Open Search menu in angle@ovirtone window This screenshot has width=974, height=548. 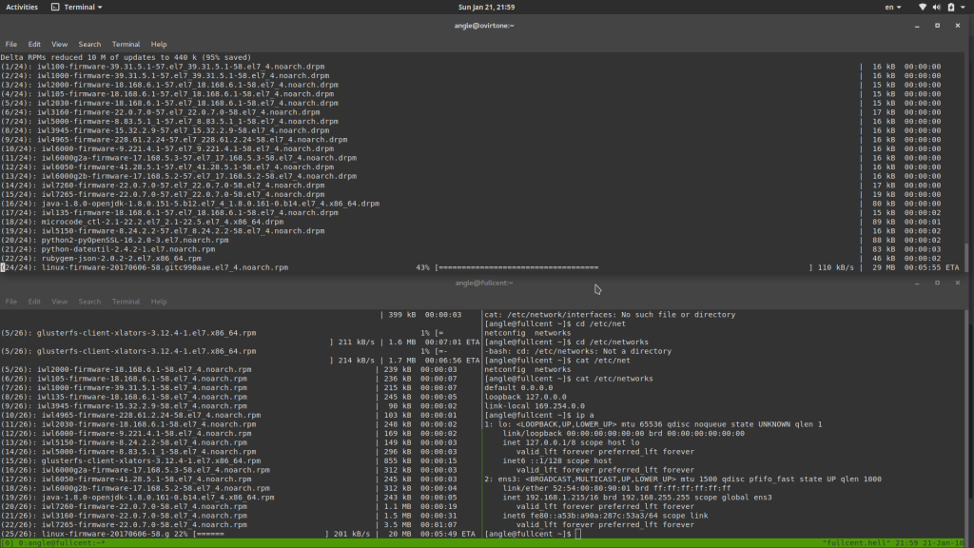pyautogui.click(x=89, y=44)
